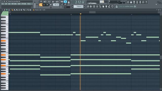Click the tempo value 58
This screenshot has width=162, height=91.
point(56,5)
